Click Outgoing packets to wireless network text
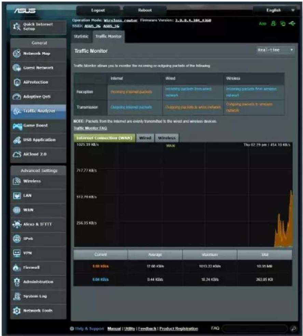This screenshot has width=303, height=336. pyautogui.click(x=249, y=107)
